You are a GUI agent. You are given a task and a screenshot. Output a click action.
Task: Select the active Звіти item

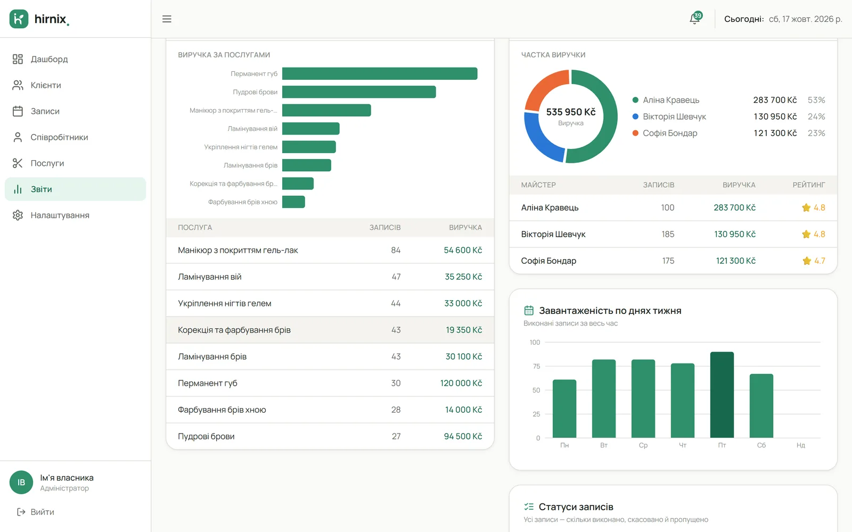[75, 189]
